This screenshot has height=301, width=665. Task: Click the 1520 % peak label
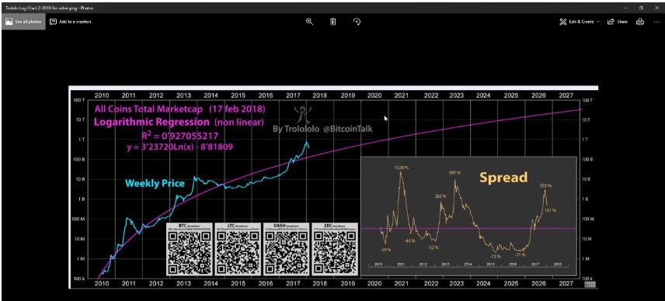click(402, 168)
